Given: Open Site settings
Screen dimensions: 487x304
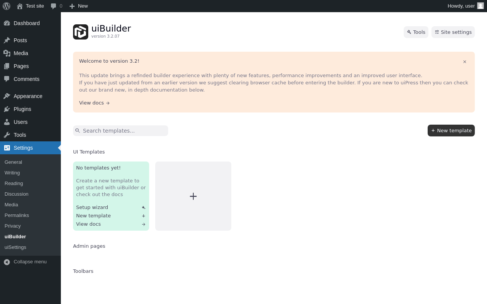Looking at the screenshot, I should pos(453,32).
